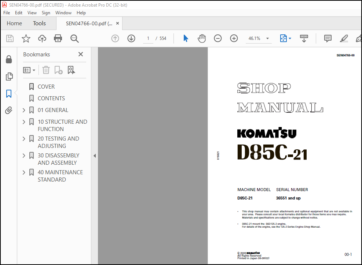Switch to the Home tab
This screenshot has height=265, width=362.
pos(14,23)
